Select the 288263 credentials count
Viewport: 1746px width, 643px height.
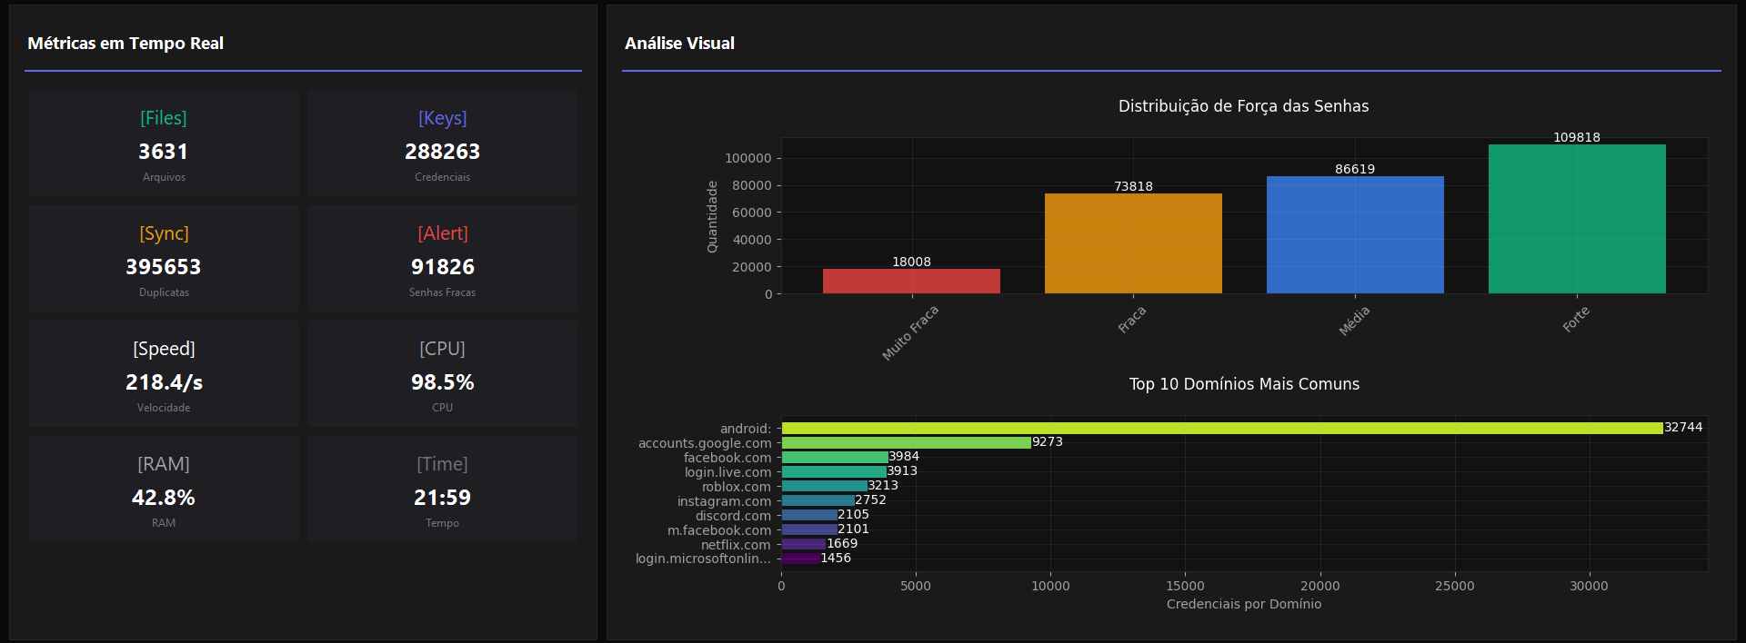(x=442, y=152)
